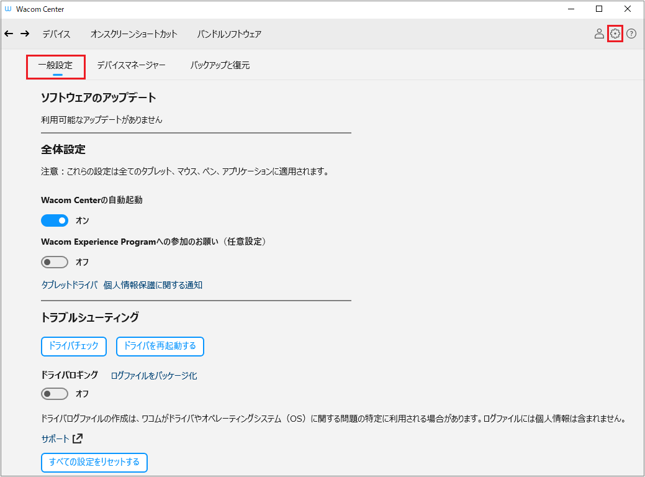Viewport: 645px width, 477px height.
Task: Open the バンドルソフトウェア menu
Action: pos(229,34)
